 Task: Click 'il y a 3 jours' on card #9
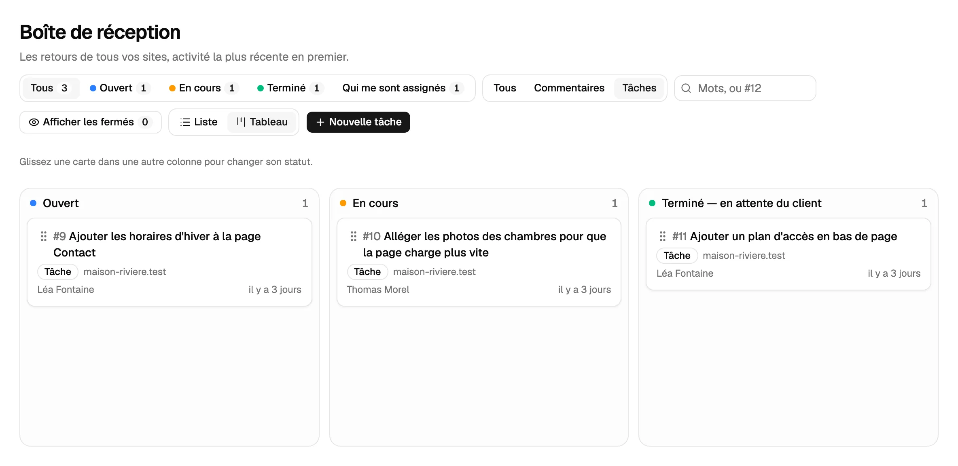(x=275, y=290)
